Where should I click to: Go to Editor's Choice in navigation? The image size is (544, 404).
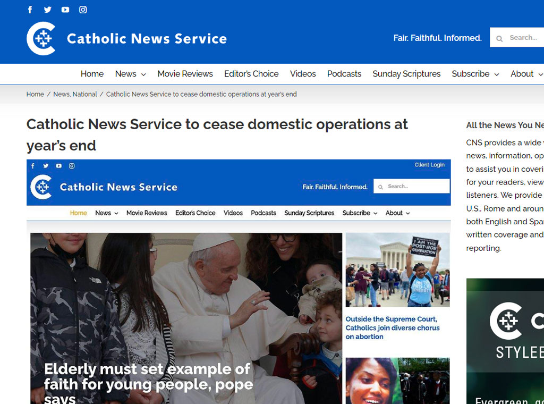click(x=251, y=74)
